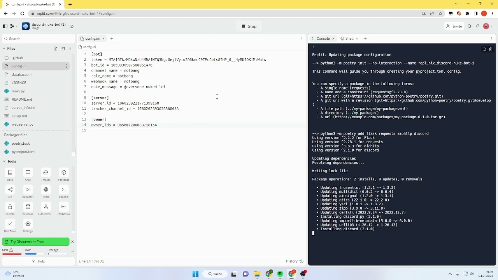Open the Database tool
The height and width of the screenshot is (280, 498).
[28, 209]
